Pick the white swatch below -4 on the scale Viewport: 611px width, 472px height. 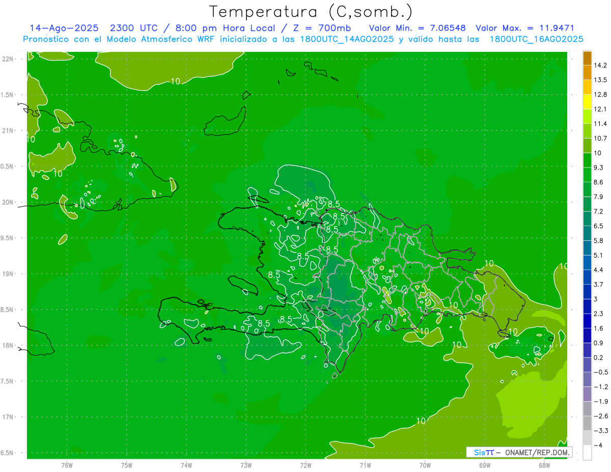click(x=588, y=453)
